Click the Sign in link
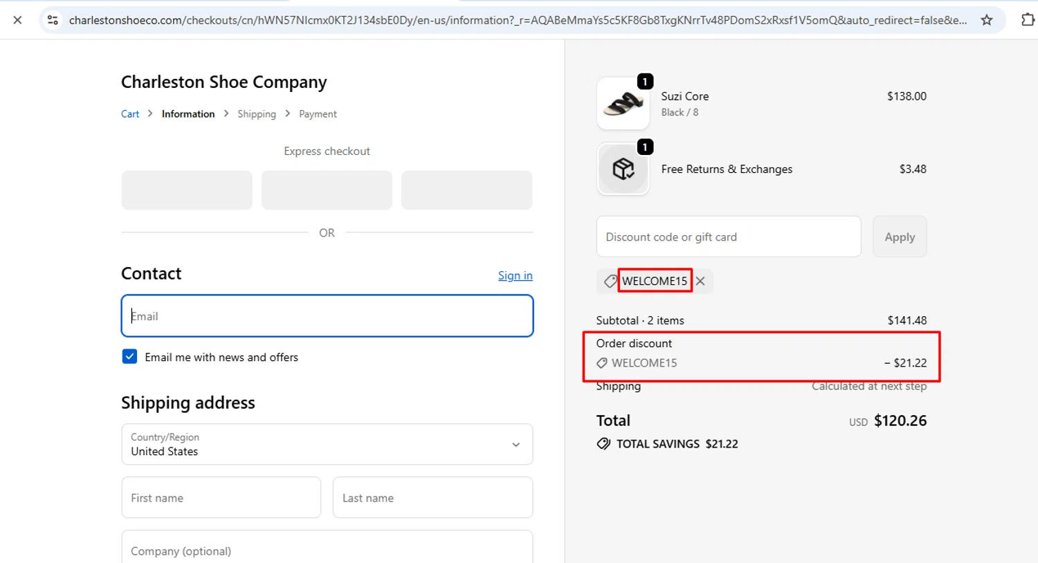1038x563 pixels. pos(516,275)
